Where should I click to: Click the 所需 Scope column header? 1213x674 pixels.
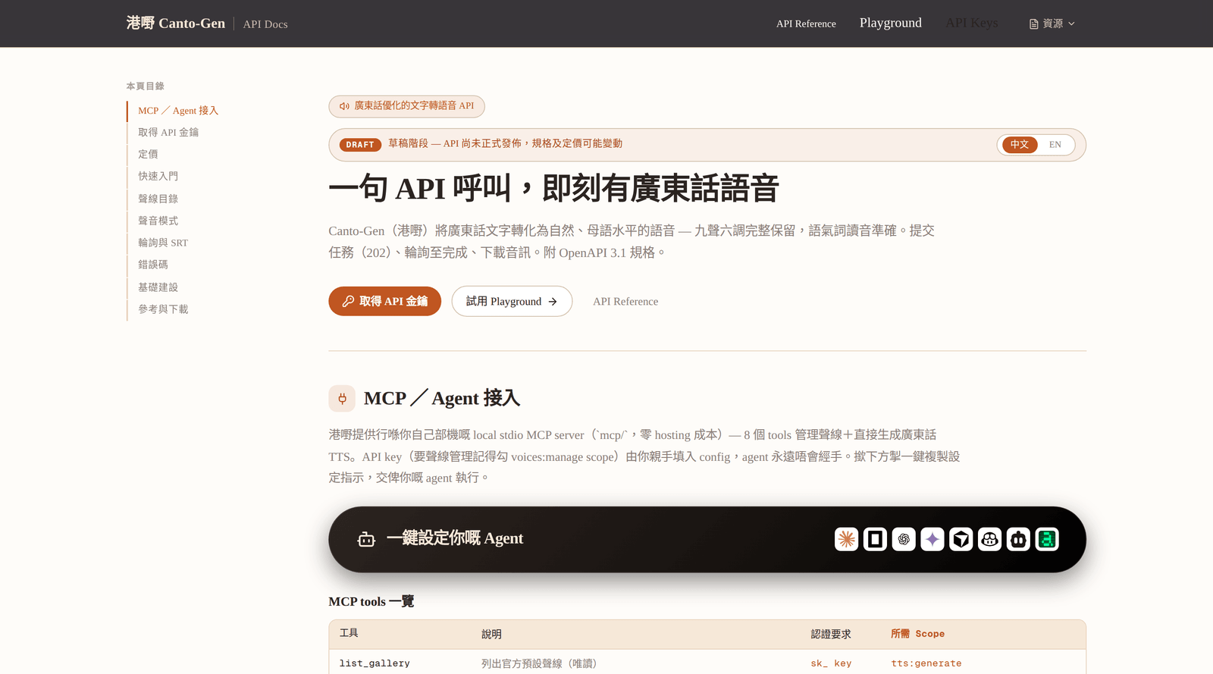(x=917, y=634)
